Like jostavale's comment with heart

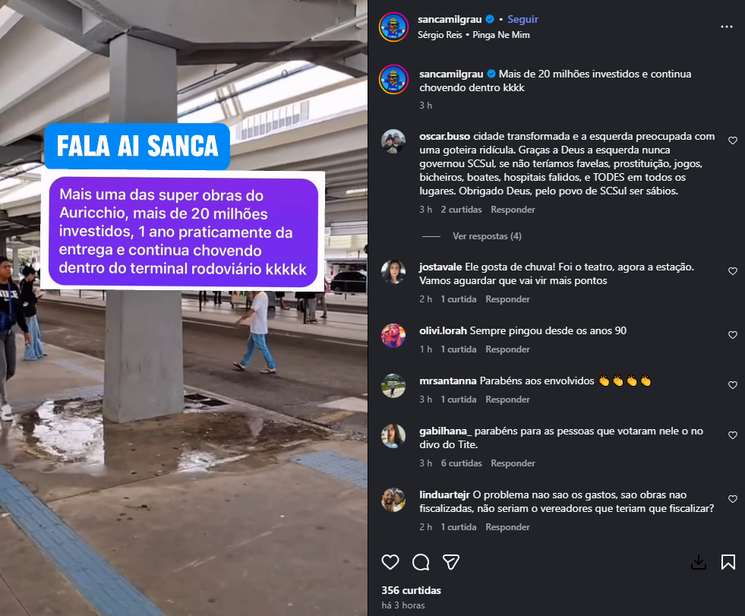click(733, 271)
